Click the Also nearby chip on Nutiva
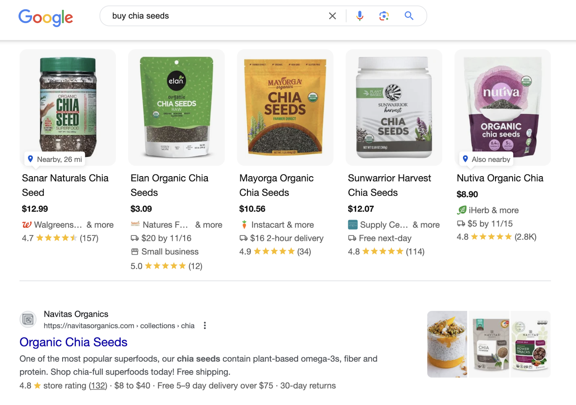Screen dimensions: 576x405 click(x=486, y=159)
